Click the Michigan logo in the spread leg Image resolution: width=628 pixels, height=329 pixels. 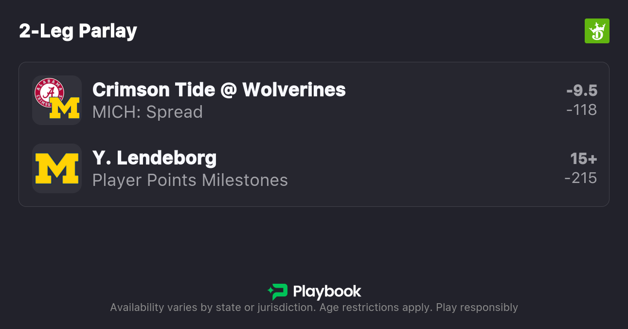(x=65, y=108)
